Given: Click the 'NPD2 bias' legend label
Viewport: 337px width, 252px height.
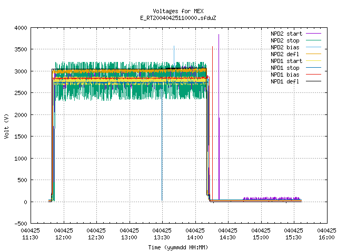Looking at the screenshot, I should coord(285,47).
